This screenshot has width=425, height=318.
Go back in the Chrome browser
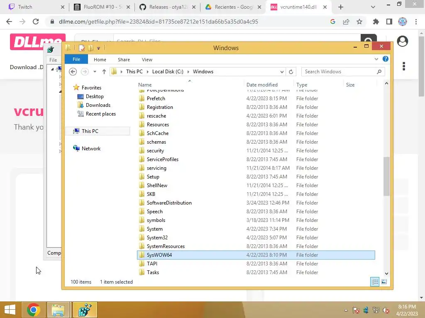pos(9,22)
